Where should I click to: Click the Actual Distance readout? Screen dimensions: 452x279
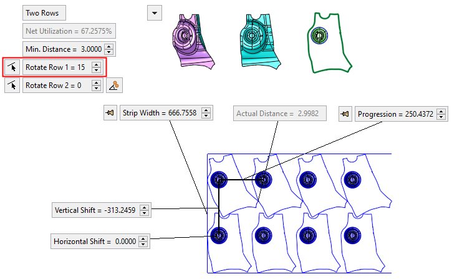tap(280, 114)
